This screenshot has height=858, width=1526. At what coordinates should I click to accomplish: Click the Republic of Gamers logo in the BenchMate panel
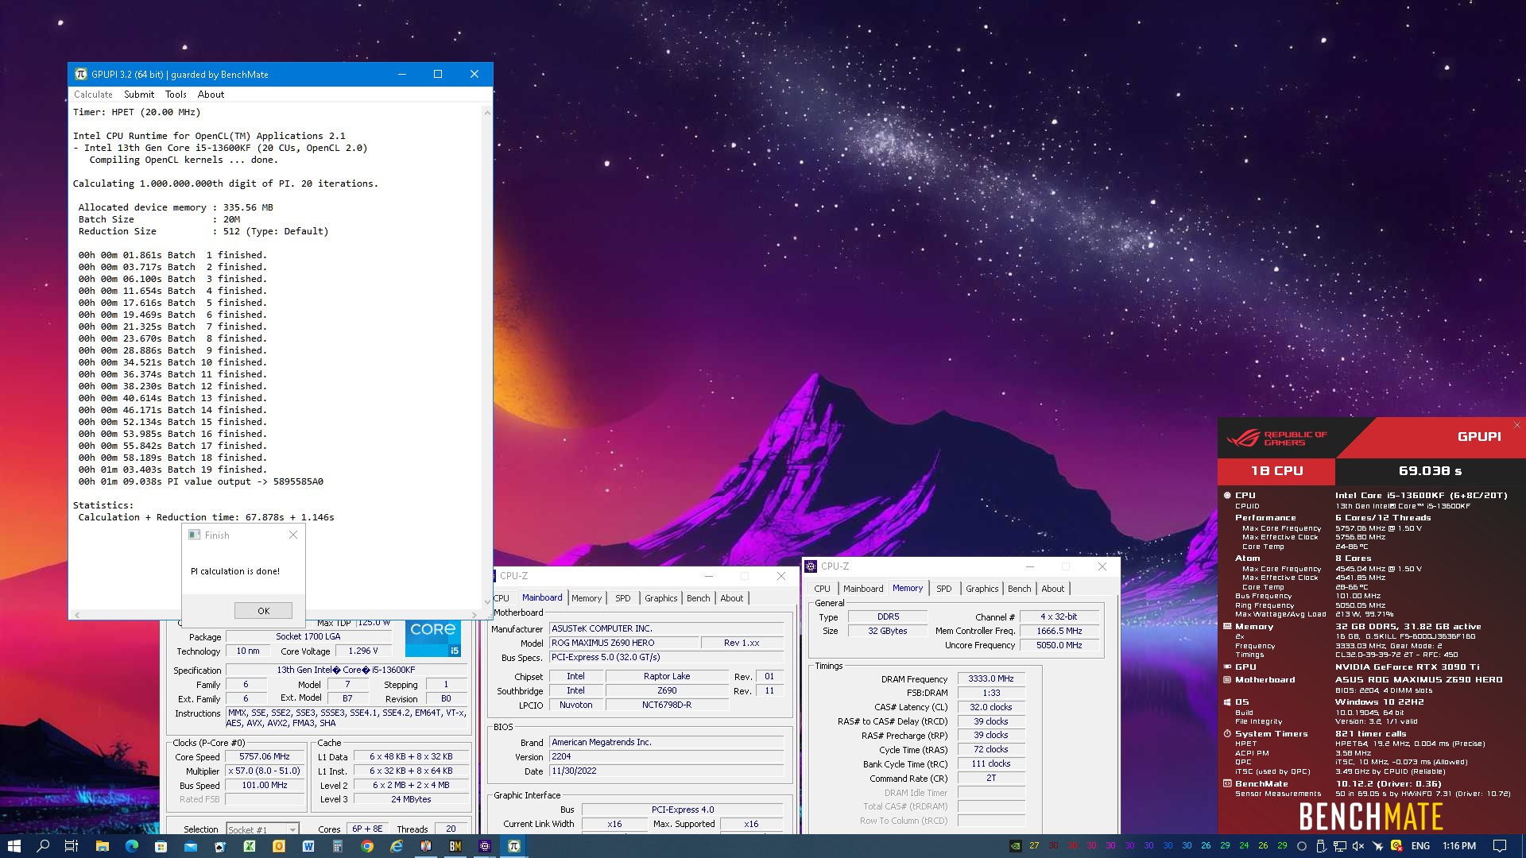coord(1277,438)
